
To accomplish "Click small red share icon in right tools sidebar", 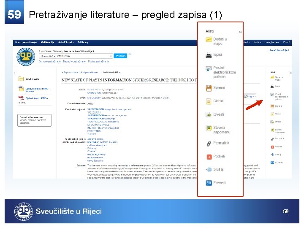I will pos(272,147).
